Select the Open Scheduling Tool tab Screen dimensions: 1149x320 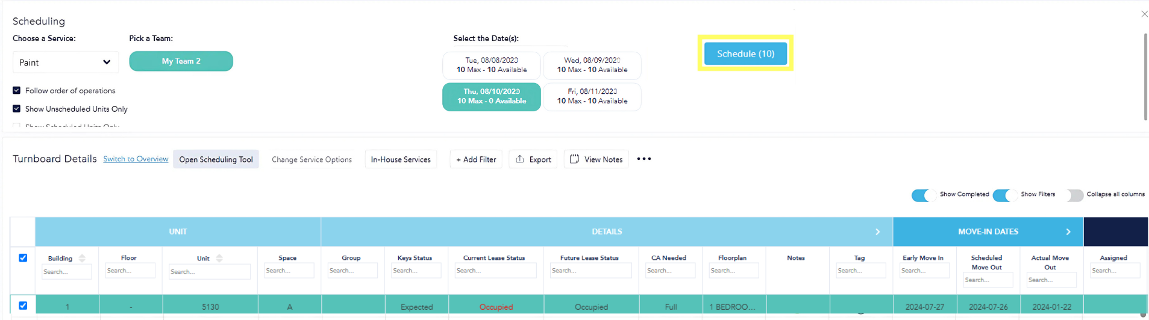point(216,159)
